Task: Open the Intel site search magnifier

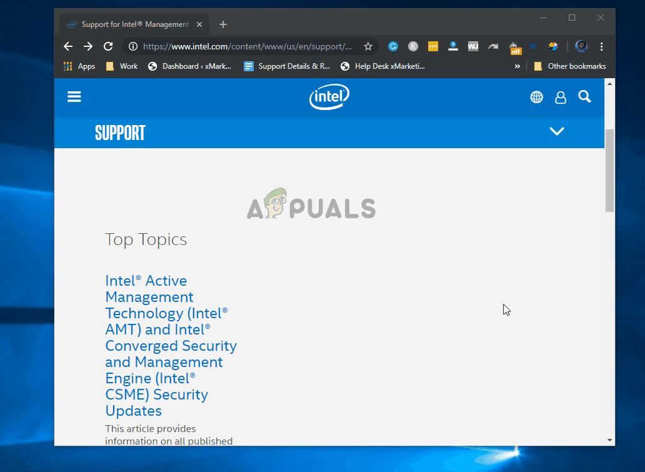Action: (584, 96)
